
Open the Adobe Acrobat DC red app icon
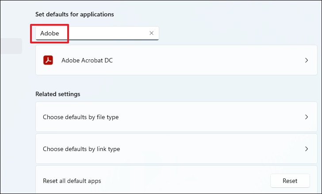[48, 60]
